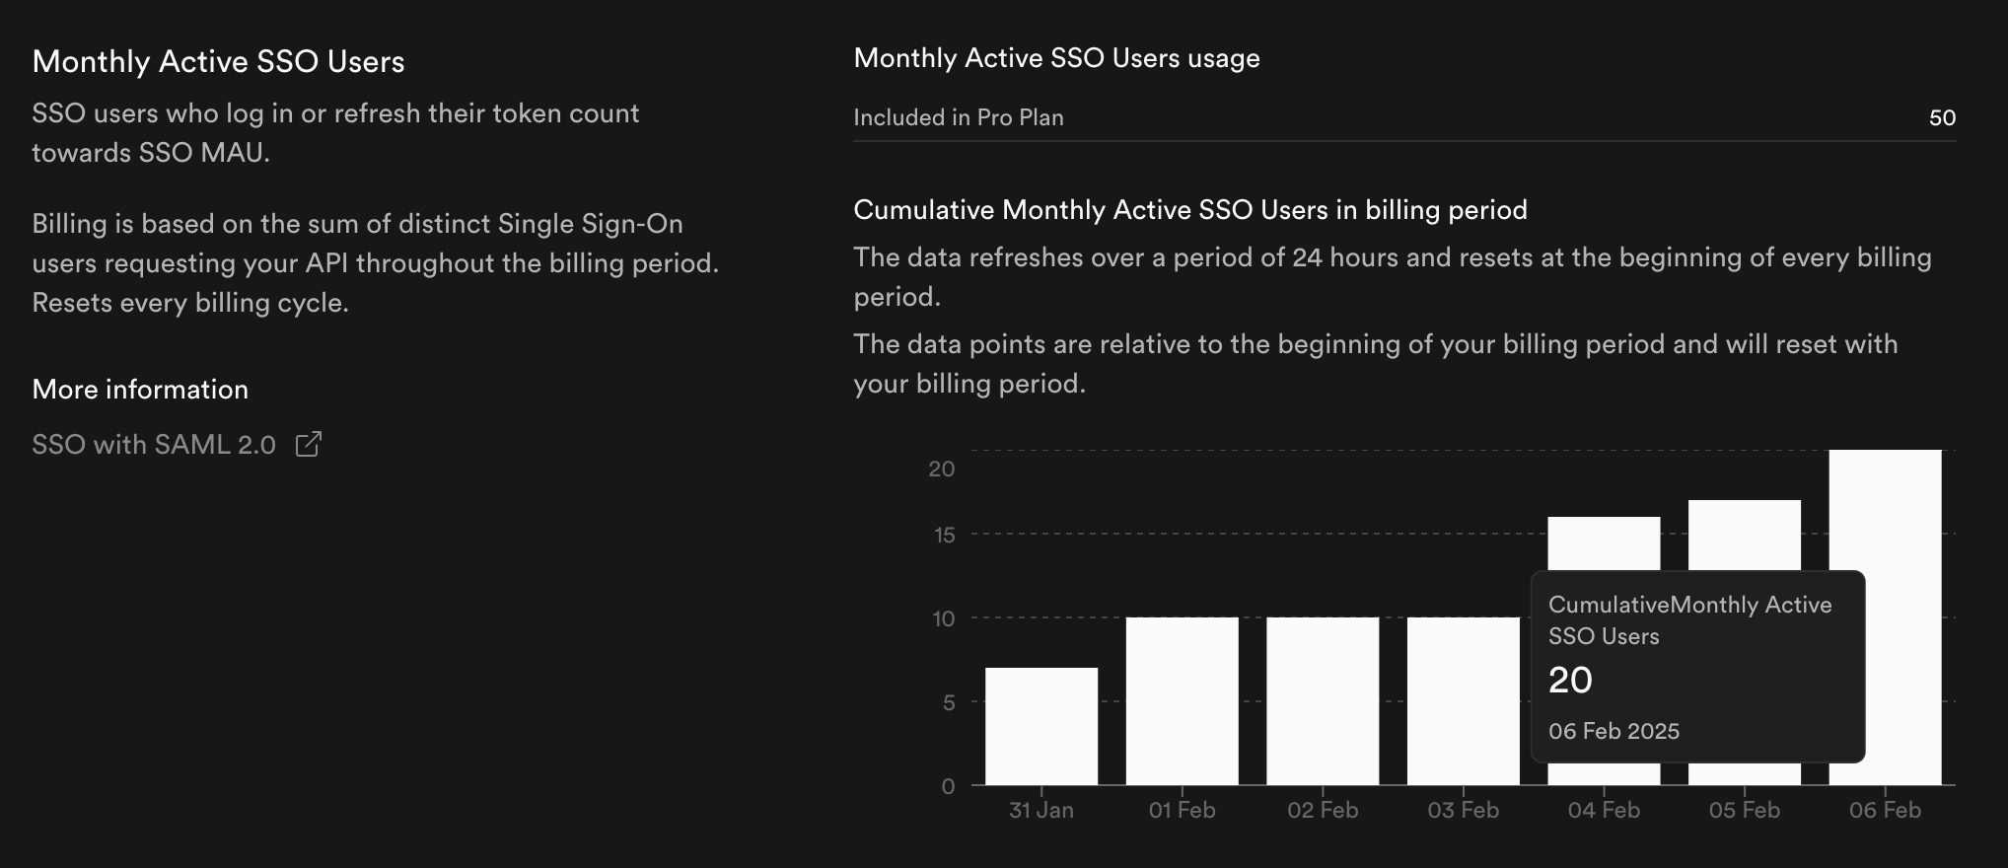Screen dimensions: 2008x868
Task: Select the 03 Feb bar in chart
Action: coord(1464,701)
